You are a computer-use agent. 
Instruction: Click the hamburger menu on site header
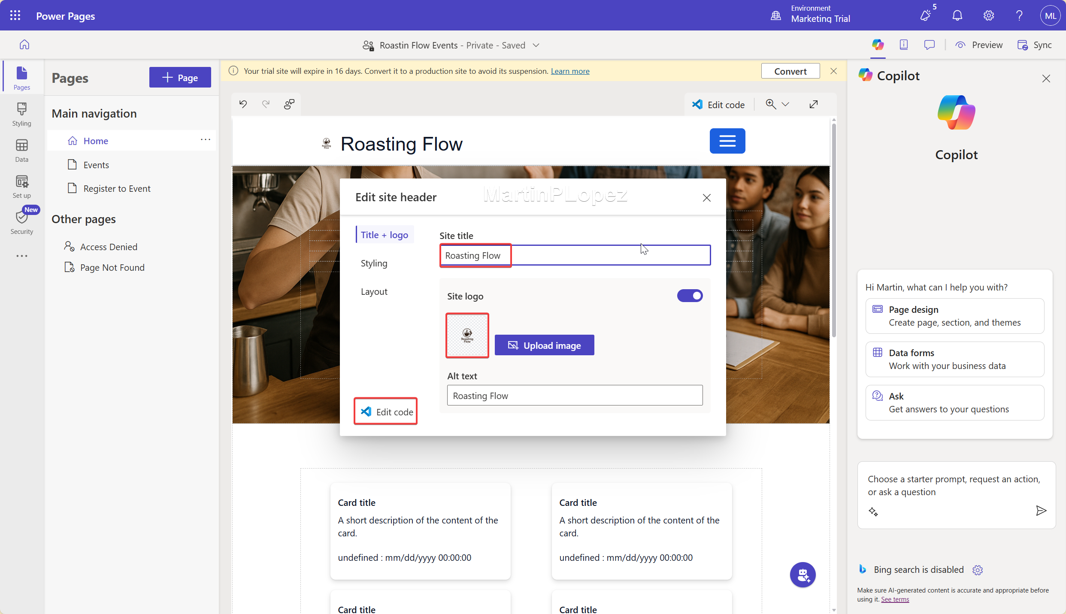(727, 141)
